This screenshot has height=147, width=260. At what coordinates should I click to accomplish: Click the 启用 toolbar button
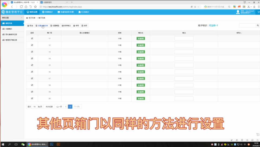pyautogui.click(x=84, y=26)
